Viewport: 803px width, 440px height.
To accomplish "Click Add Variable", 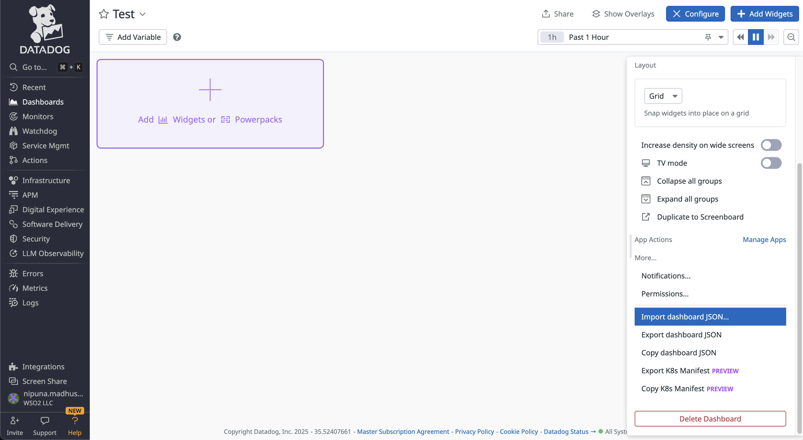I will [133, 37].
